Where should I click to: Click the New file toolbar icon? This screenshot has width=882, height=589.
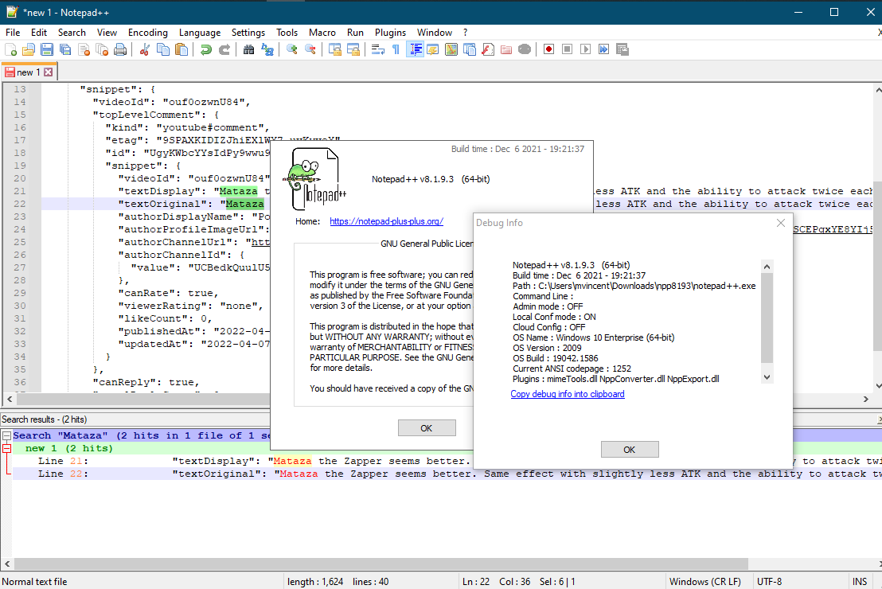[11, 49]
